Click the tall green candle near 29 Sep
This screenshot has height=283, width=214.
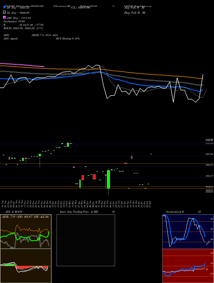tap(108, 179)
